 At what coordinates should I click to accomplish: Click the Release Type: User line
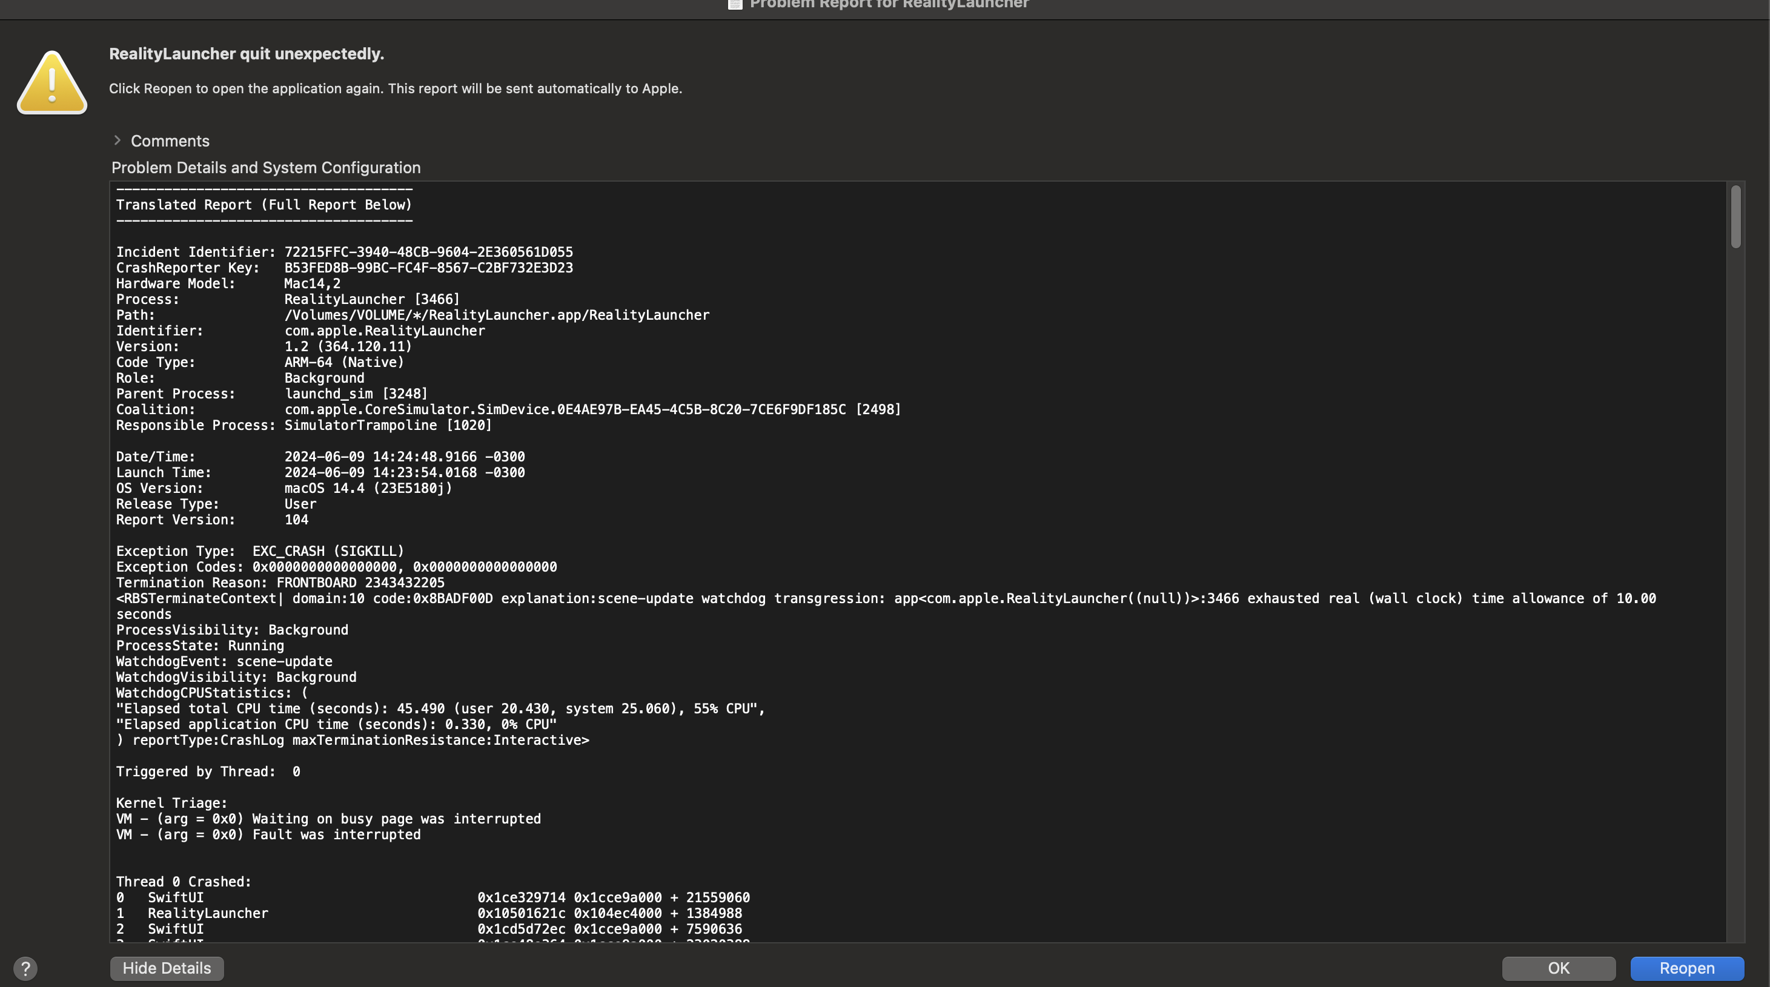point(216,505)
